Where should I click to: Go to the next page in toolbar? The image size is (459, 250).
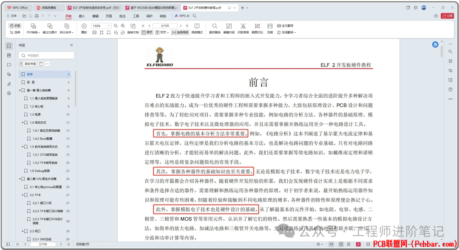pyautogui.click(x=181, y=26)
